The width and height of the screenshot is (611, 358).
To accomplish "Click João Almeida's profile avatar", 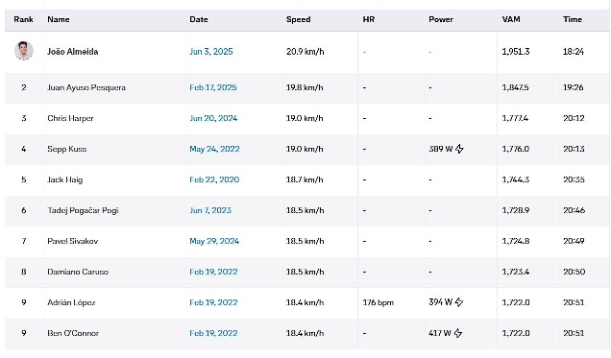I will [x=24, y=51].
